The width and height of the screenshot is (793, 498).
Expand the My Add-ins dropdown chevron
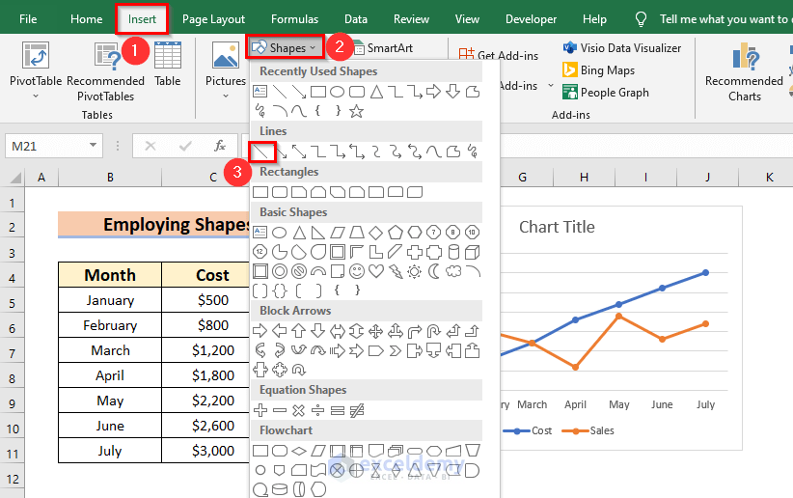551,86
